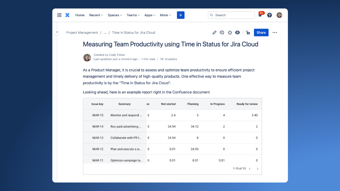The height and width of the screenshot is (191, 340).
Task: Click the Summary column header
Action: 124,104
